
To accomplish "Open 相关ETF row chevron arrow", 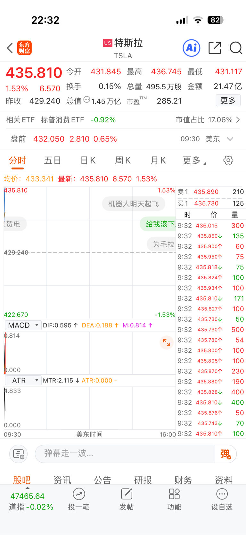I will point(238,120).
